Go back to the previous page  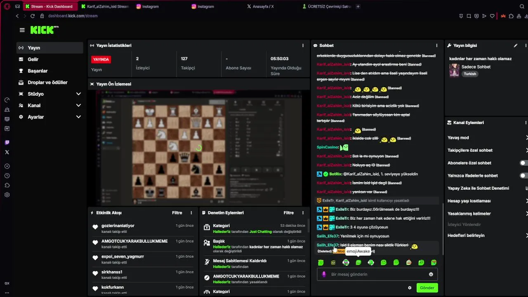click(17, 16)
